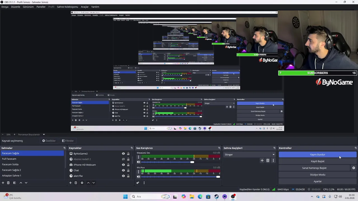Undock the Kontroller panel
358x201 pixels.
point(355,148)
